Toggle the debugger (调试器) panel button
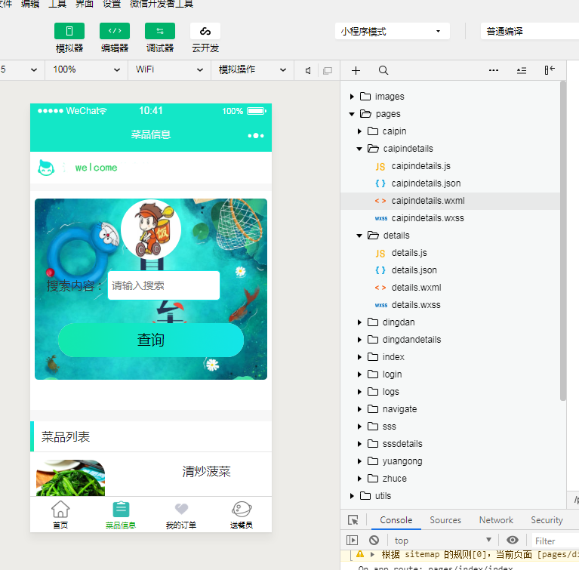This screenshot has height=570, width=579. point(160,31)
